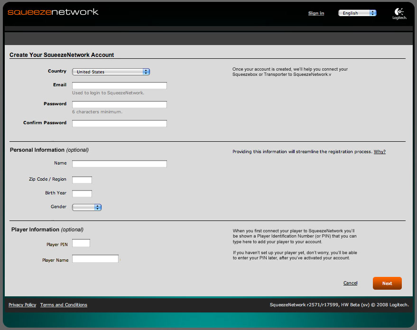The height and width of the screenshot is (330, 417).
Task: Click into the Password field
Action: 119,105
